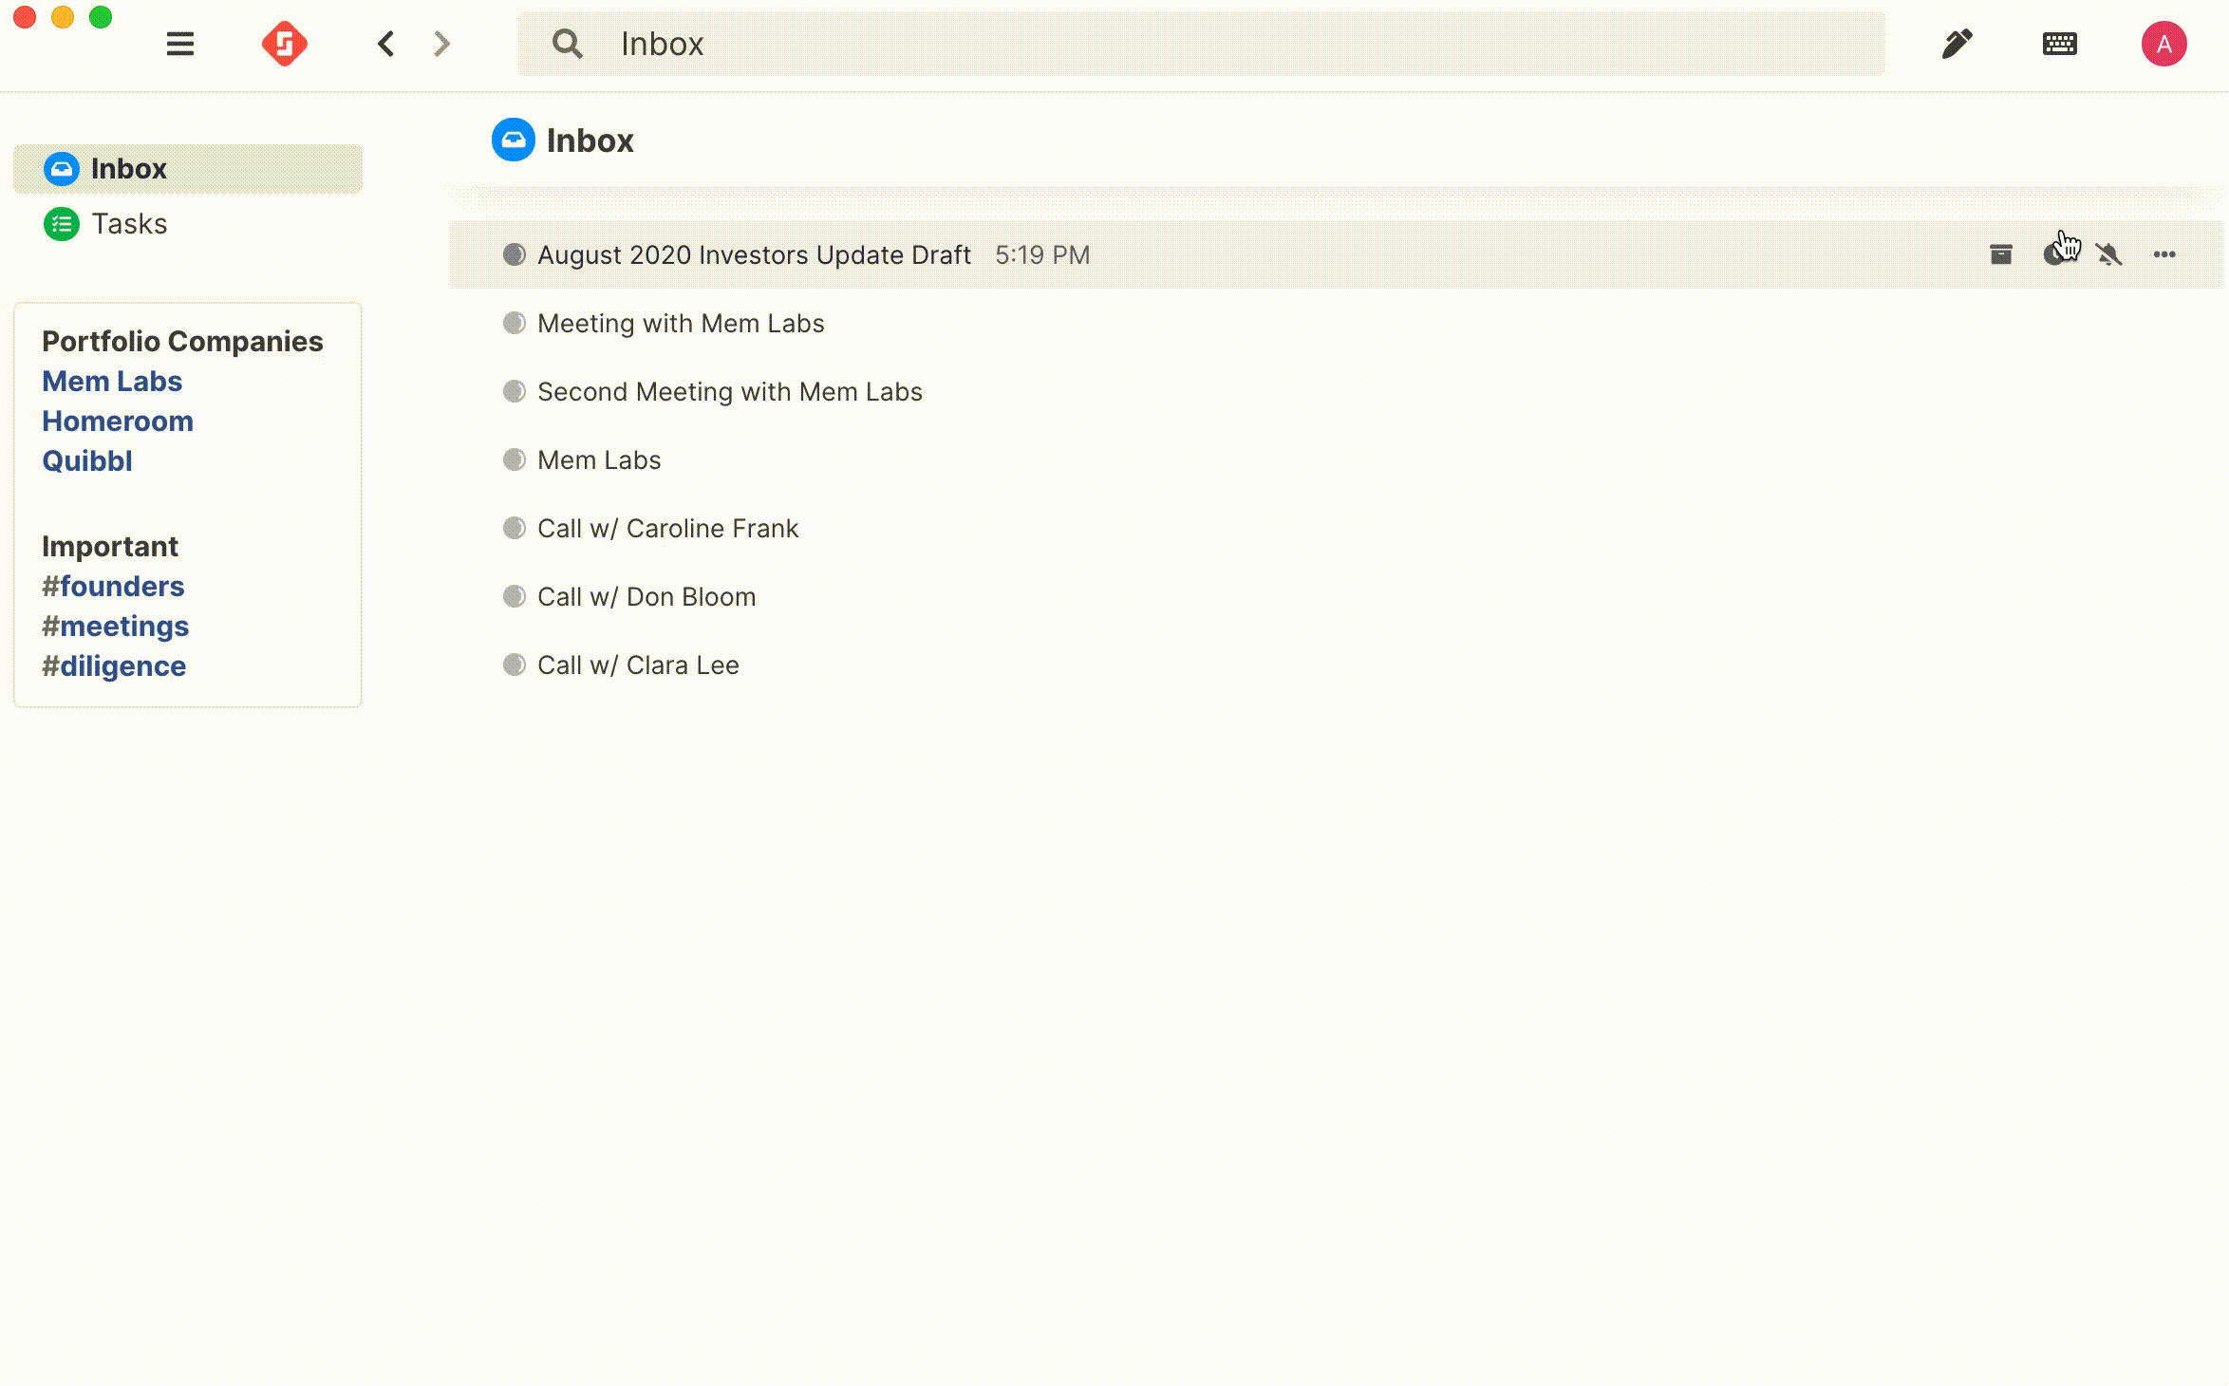Open your account avatar
Viewport: 2229px width, 1386px height.
coord(2165,43)
